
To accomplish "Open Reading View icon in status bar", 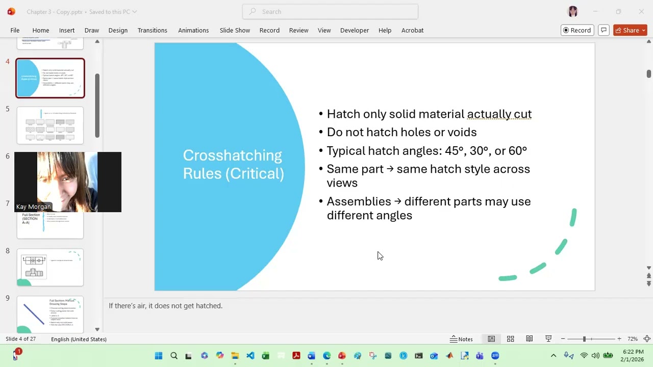I will (530, 339).
